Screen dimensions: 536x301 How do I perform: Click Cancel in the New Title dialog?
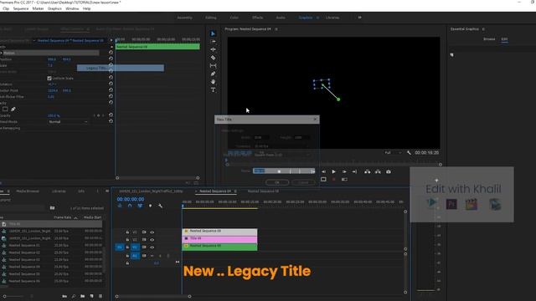pos(303,182)
